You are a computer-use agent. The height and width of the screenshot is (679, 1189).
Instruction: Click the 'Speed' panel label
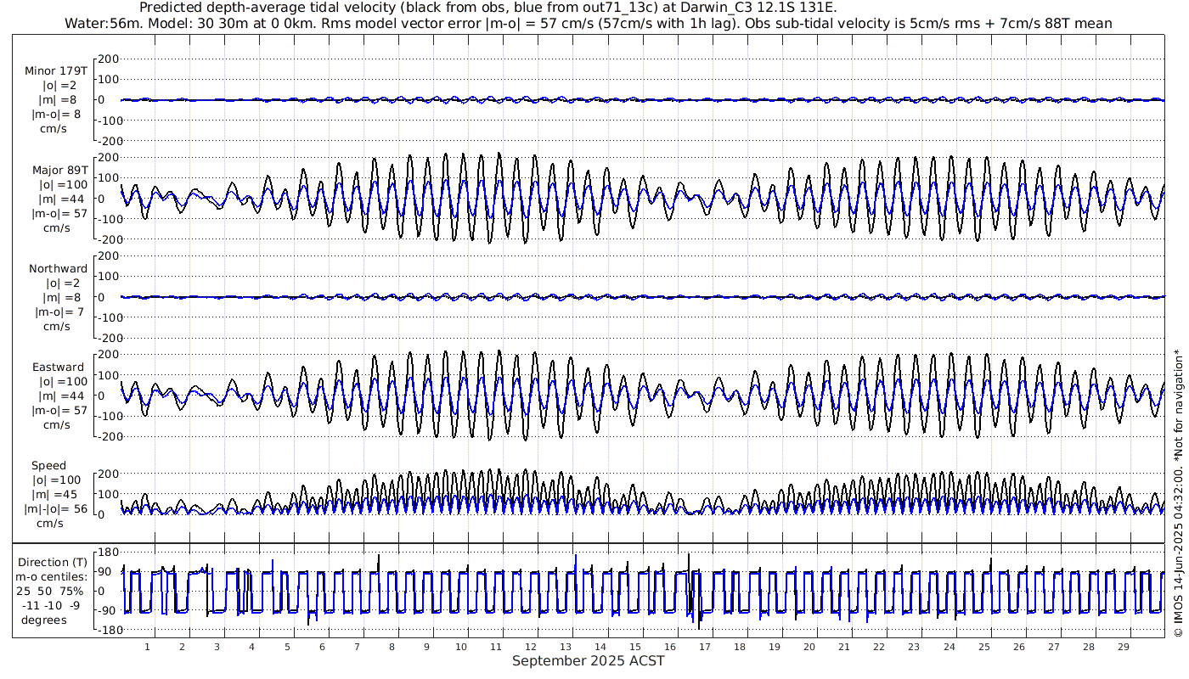48,466
